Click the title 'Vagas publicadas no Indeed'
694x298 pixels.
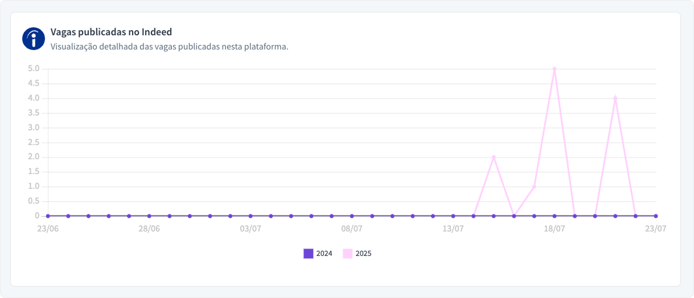click(x=111, y=32)
